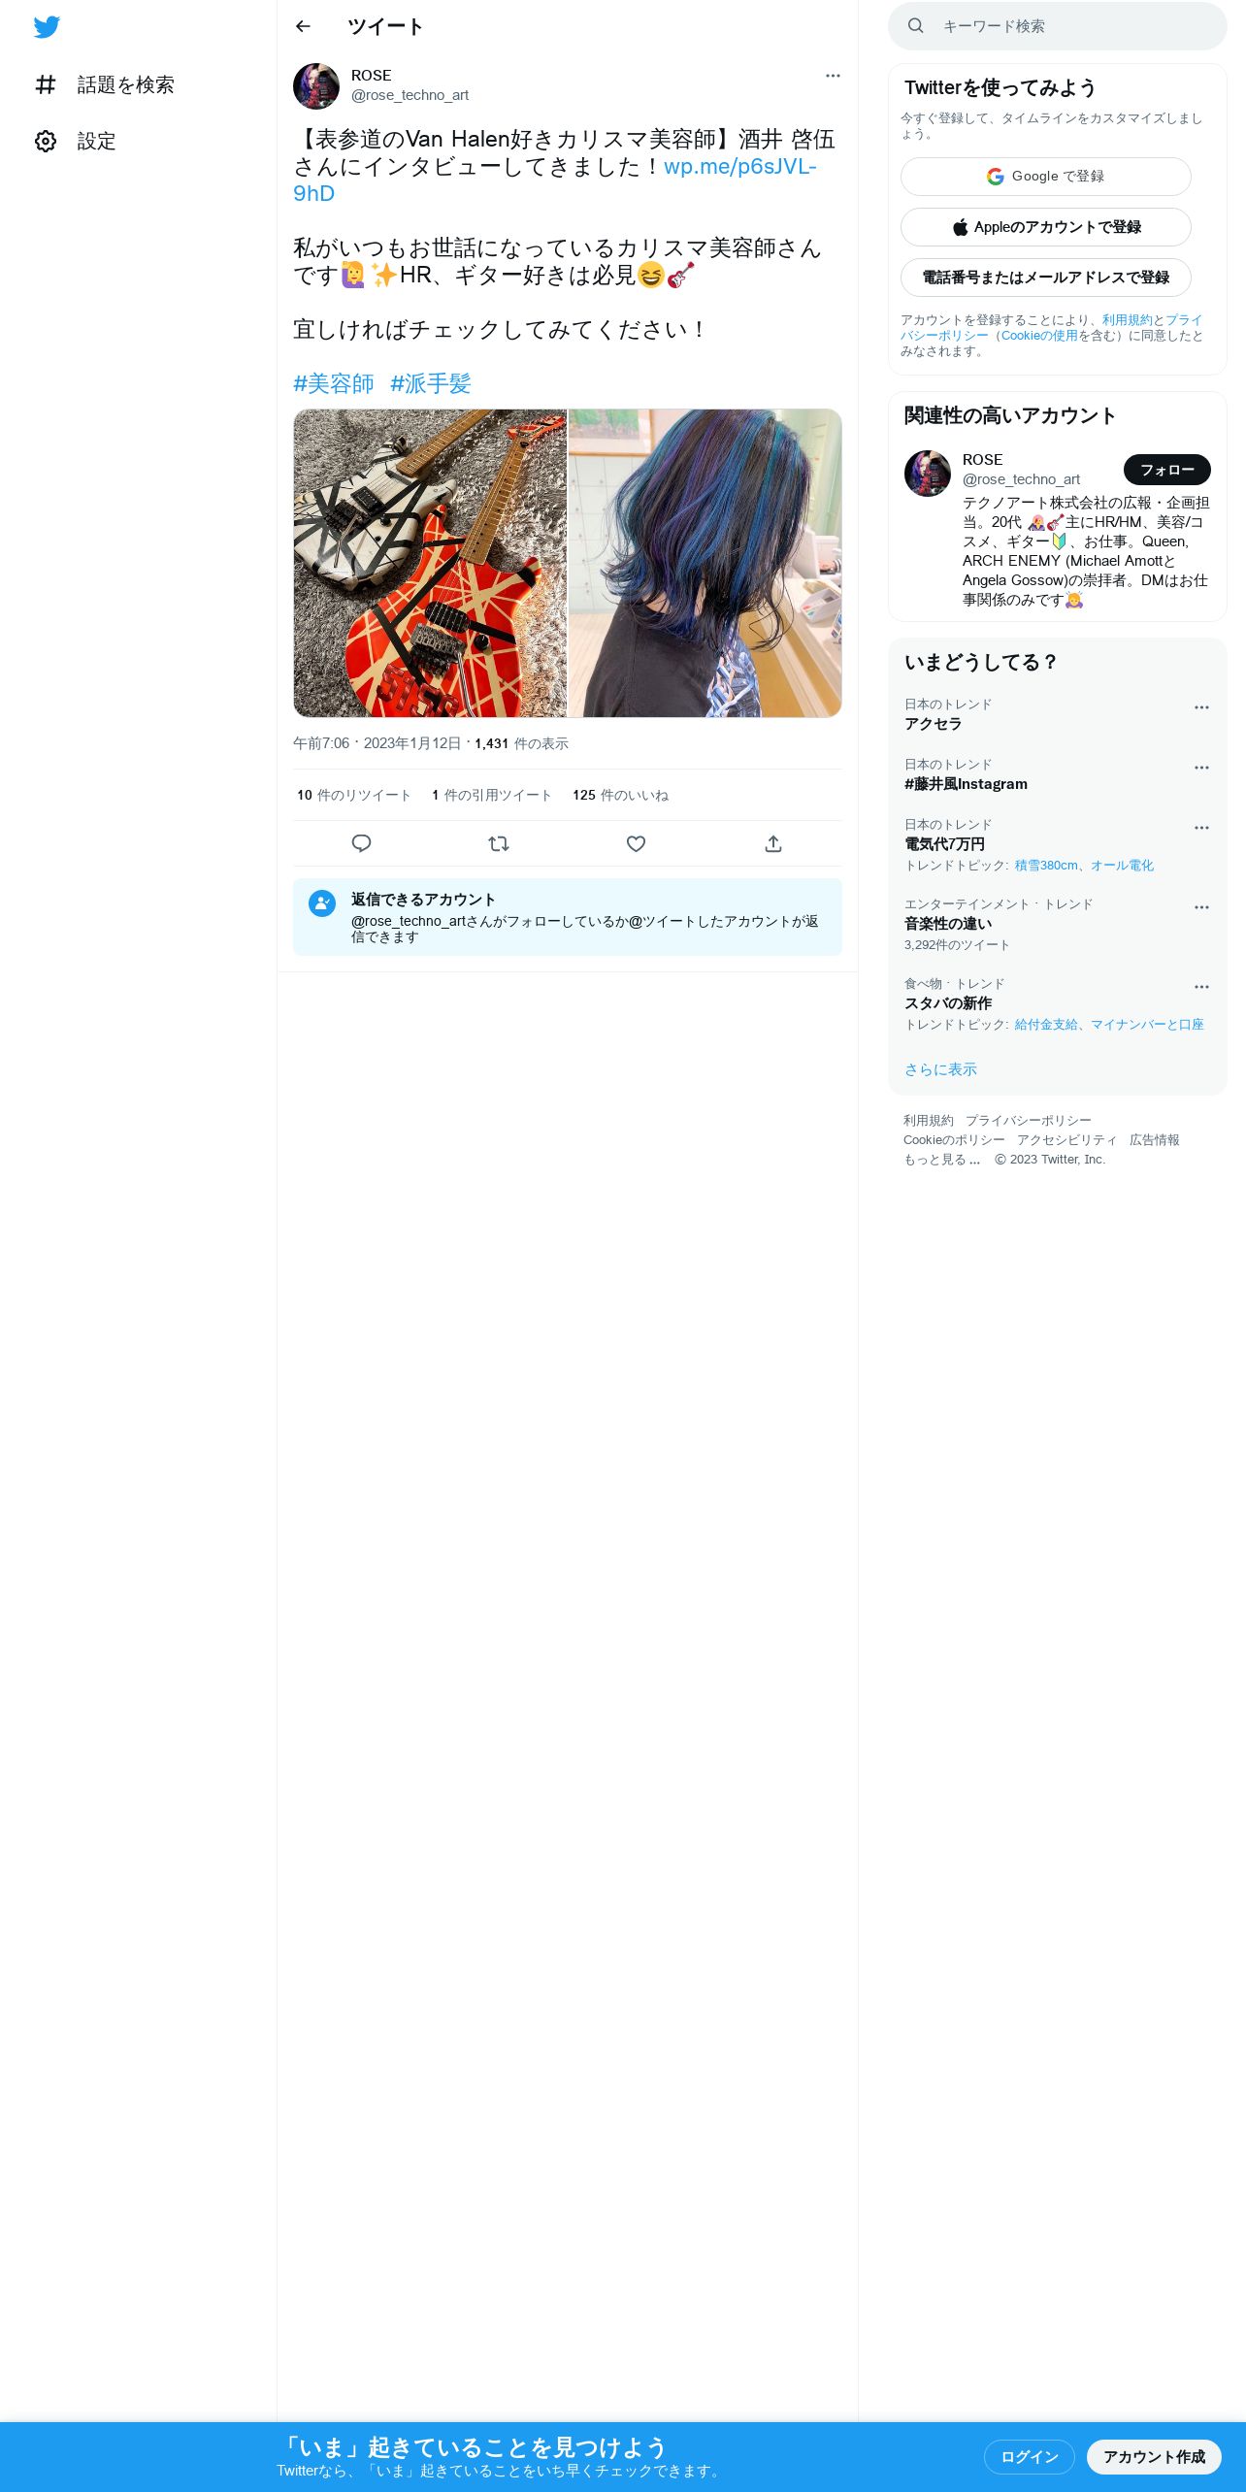View 125 件のいいね list
This screenshot has width=1246, height=2492.
click(621, 795)
